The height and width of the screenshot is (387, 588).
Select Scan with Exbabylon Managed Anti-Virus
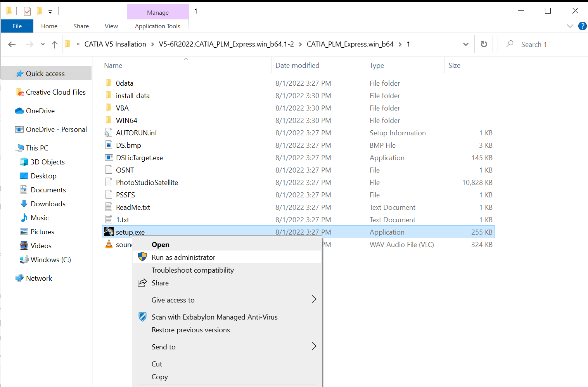(227, 317)
